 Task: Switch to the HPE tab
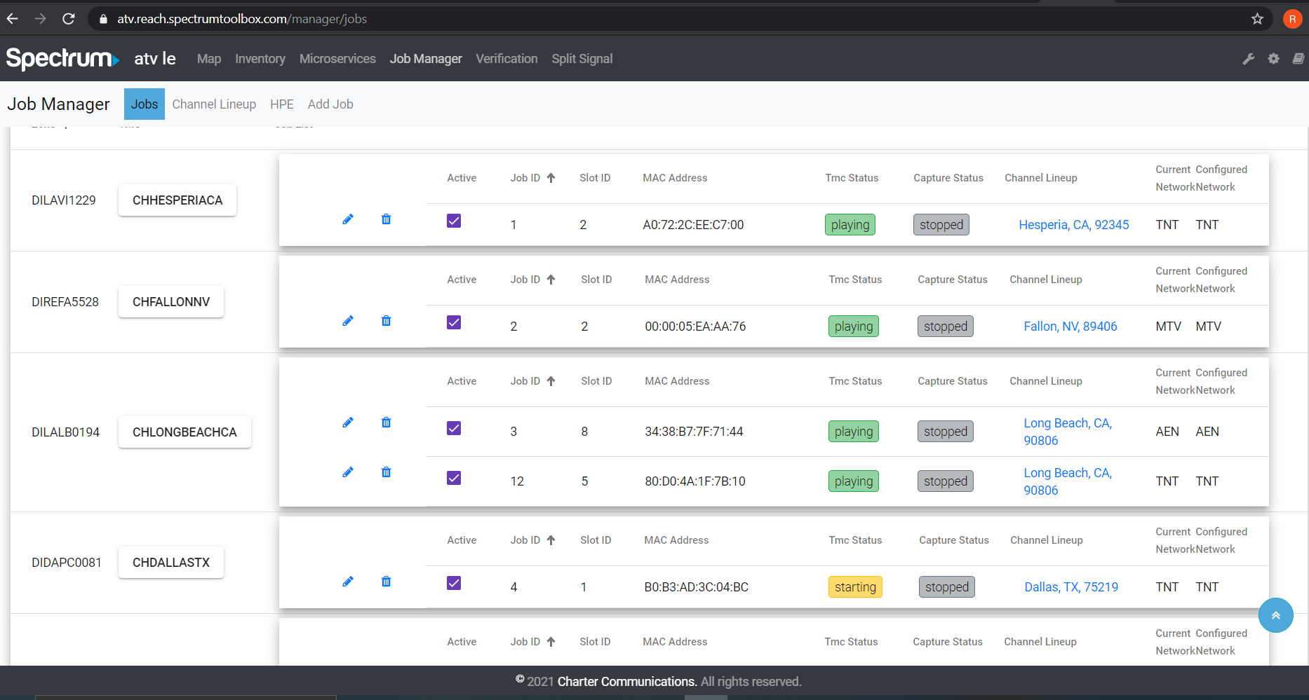click(x=282, y=104)
